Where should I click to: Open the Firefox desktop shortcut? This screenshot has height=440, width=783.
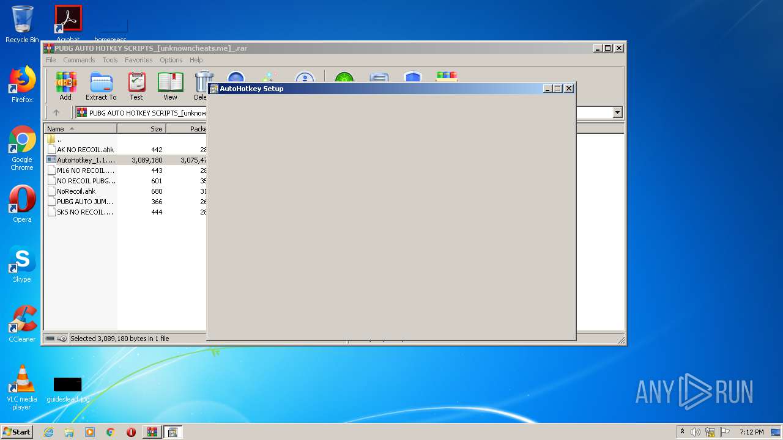[x=22, y=84]
